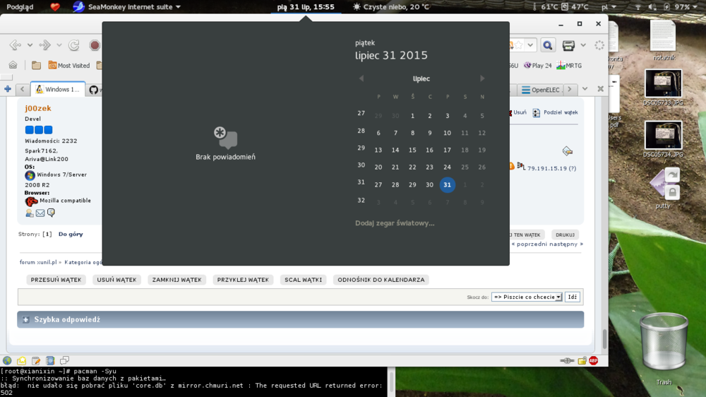Click the Adblock Plus ABP icon

click(594, 360)
